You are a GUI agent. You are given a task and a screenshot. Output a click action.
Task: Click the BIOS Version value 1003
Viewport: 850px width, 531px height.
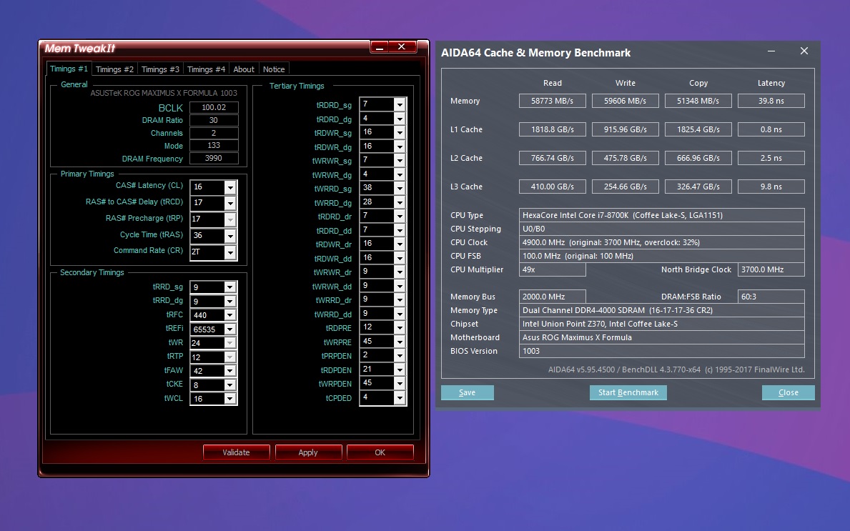662,351
